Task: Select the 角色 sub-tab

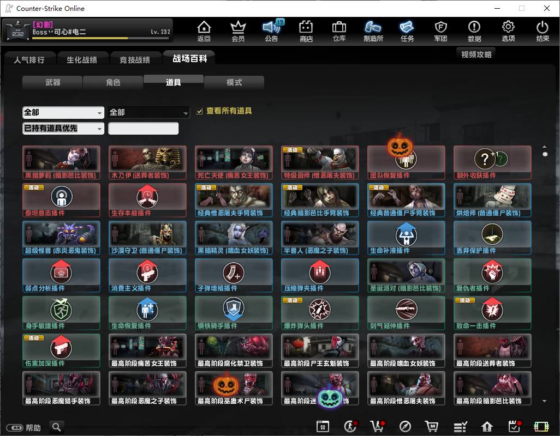Action: click(x=113, y=82)
